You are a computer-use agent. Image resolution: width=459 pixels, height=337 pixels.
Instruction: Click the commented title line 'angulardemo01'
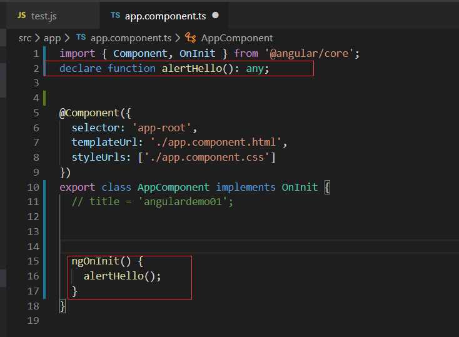click(x=153, y=202)
